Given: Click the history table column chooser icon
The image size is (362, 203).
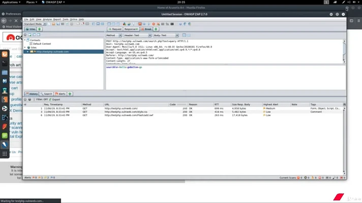Looking at the screenshot, I should (x=344, y=105).
